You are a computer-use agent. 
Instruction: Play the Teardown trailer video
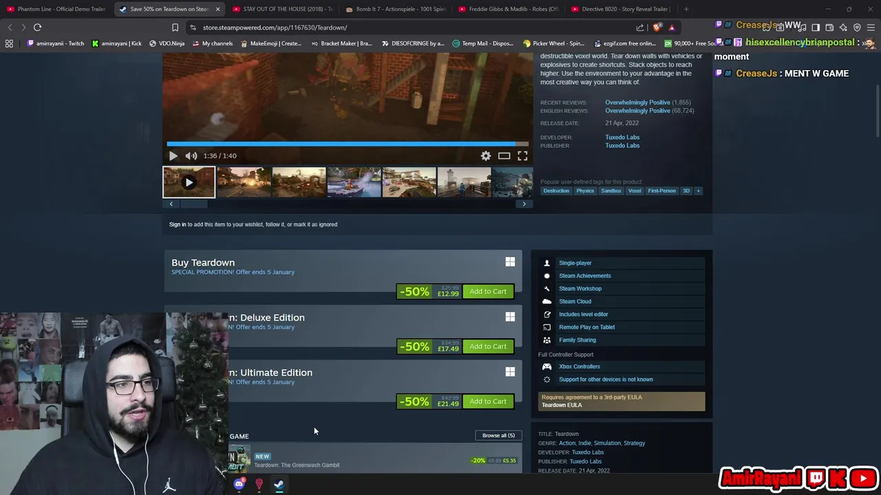coord(173,156)
